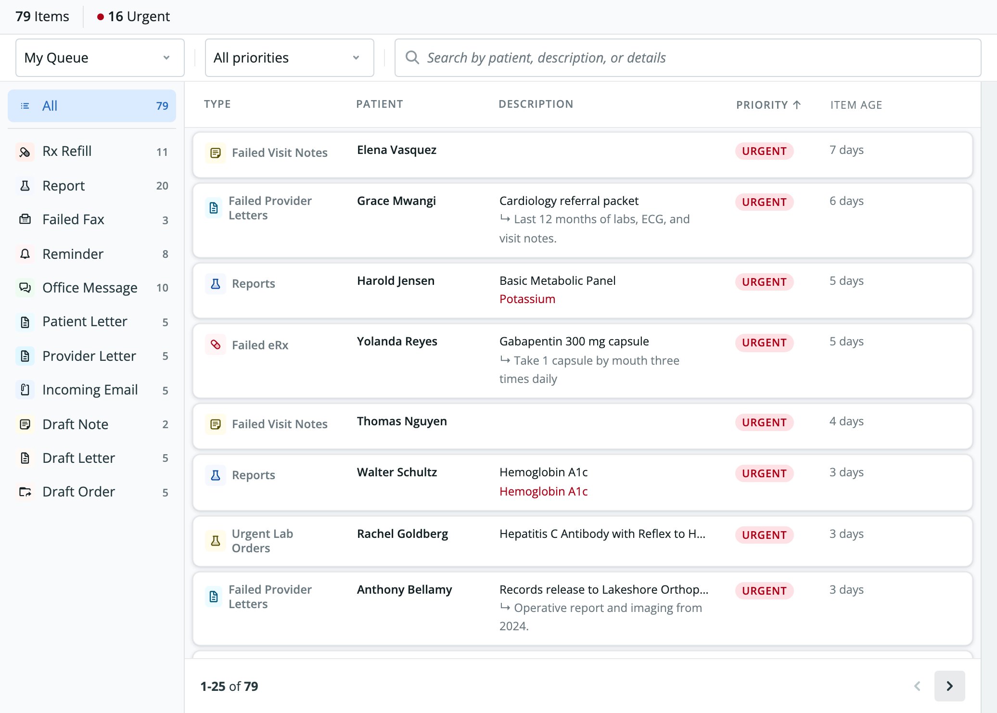Open Thomas Nguyen's Failed Visit Notes item
This screenshot has height=713, width=997.
[x=582, y=427]
